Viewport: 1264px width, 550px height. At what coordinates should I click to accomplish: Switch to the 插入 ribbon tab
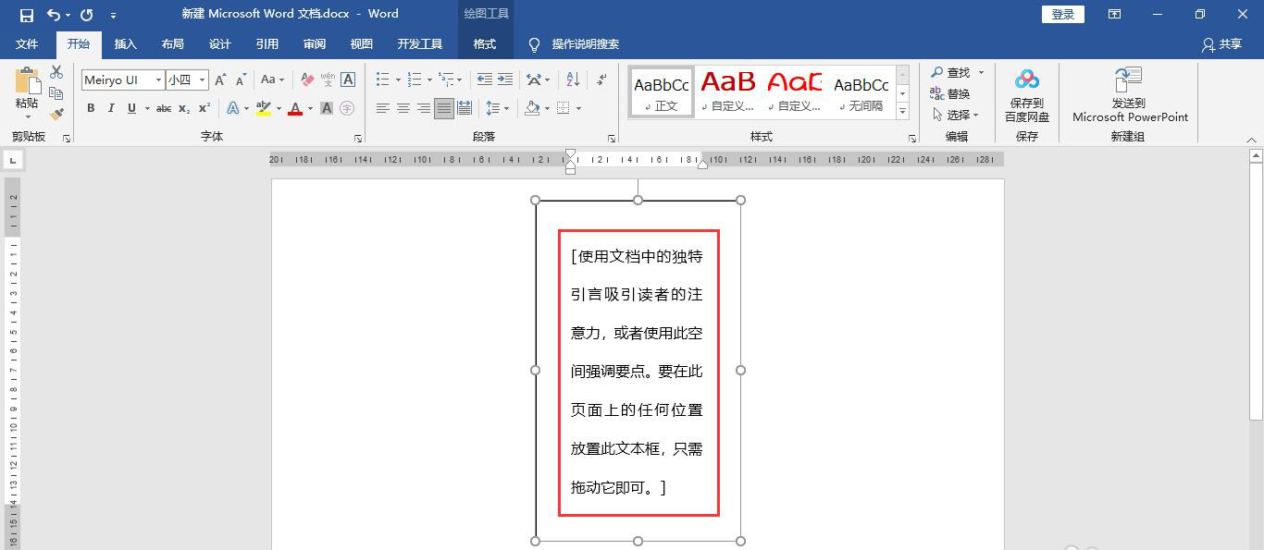click(x=125, y=43)
